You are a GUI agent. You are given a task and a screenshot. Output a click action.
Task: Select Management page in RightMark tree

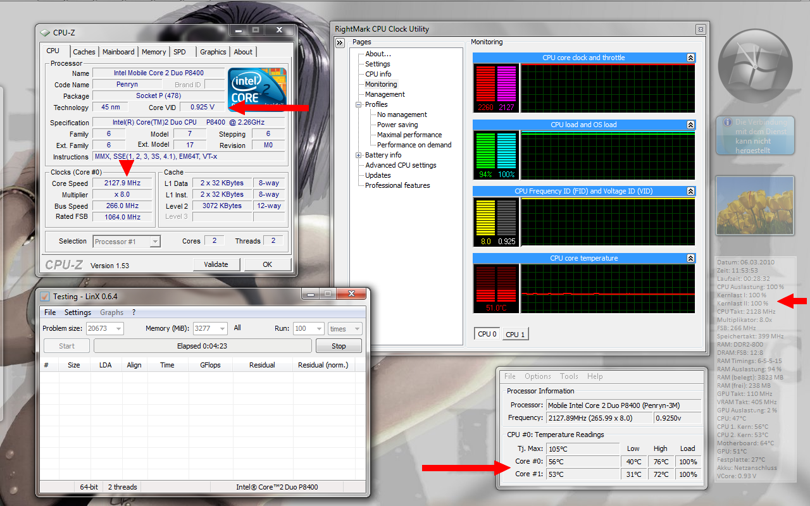[x=385, y=94]
